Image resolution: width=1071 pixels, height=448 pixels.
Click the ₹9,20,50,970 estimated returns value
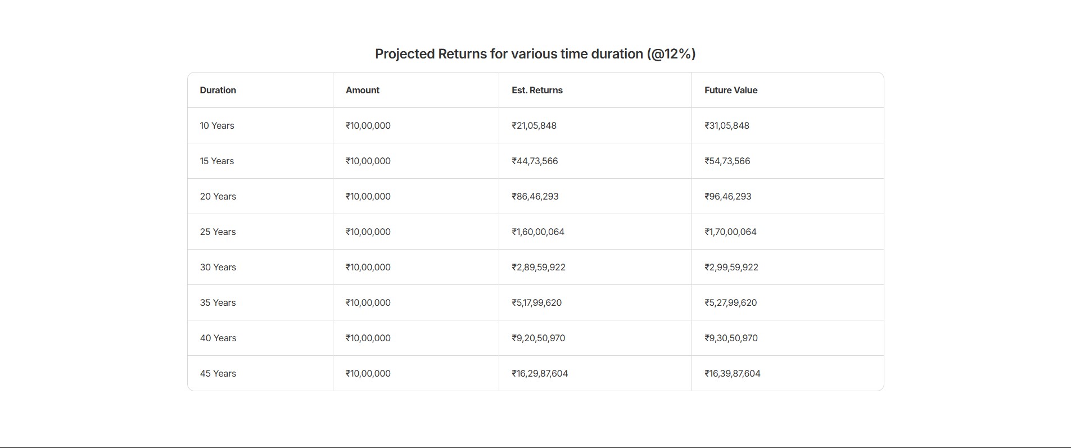[x=539, y=338]
